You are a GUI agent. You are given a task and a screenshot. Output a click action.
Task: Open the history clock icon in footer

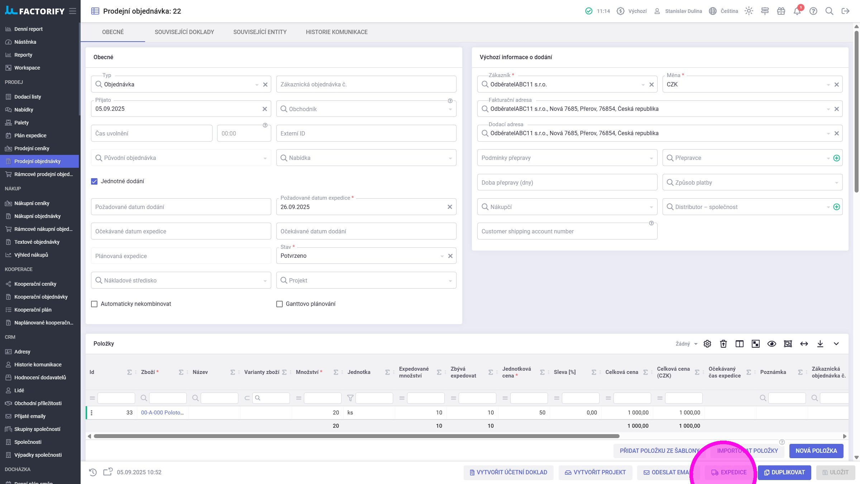click(93, 472)
